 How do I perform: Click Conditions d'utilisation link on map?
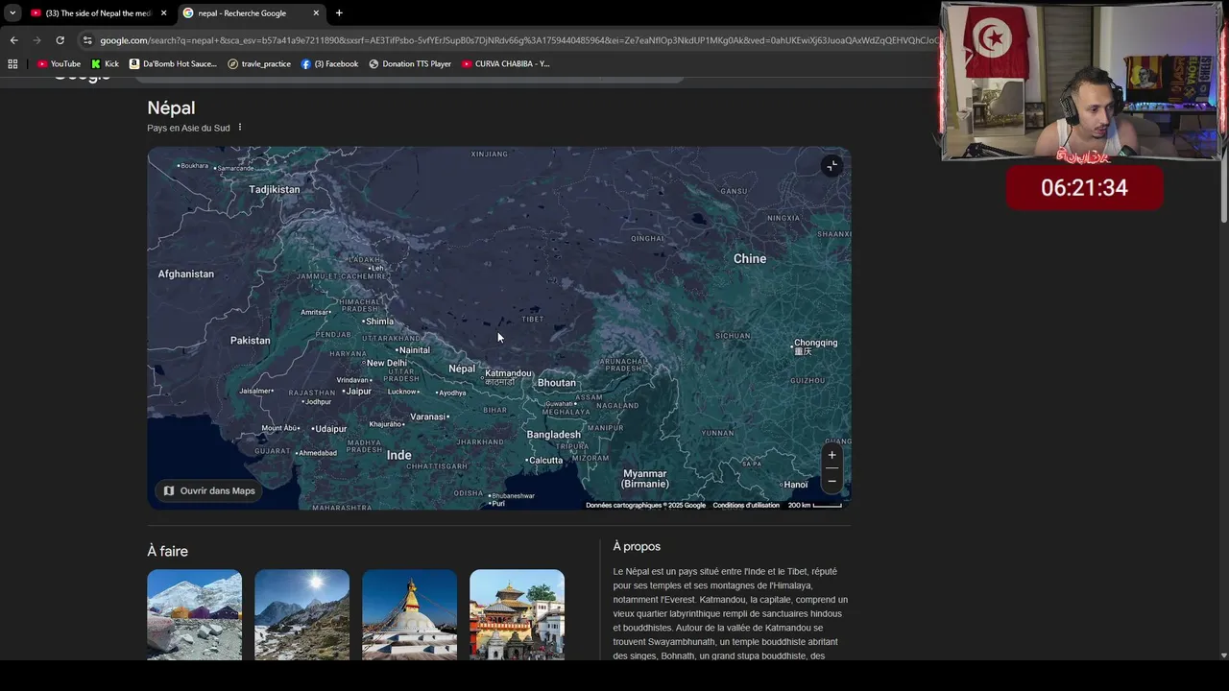(746, 505)
